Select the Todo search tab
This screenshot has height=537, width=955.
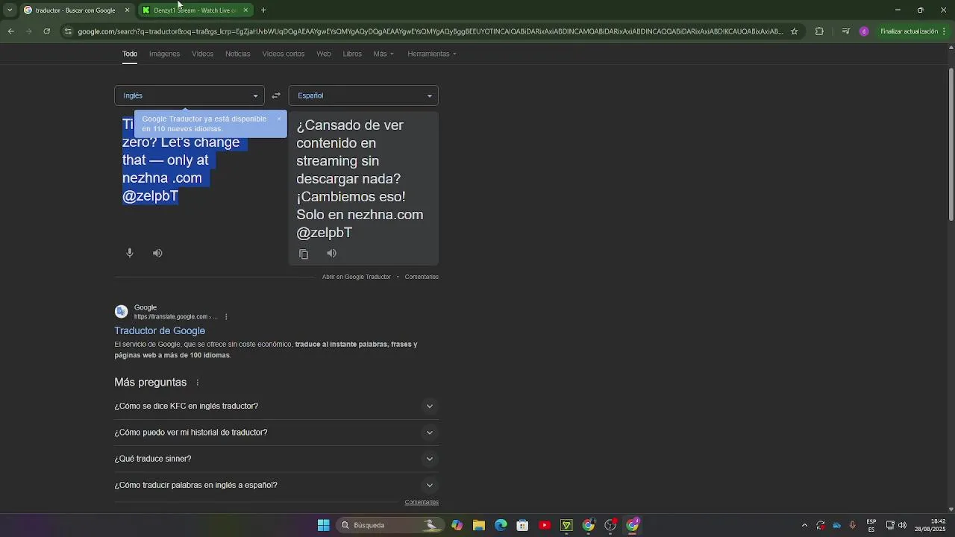[130, 54]
